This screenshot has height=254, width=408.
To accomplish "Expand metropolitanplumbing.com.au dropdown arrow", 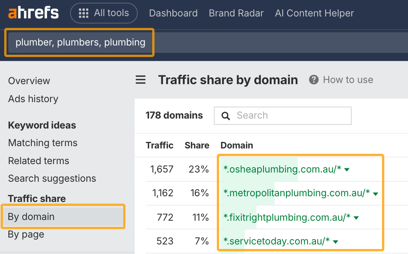I will (x=375, y=194).
